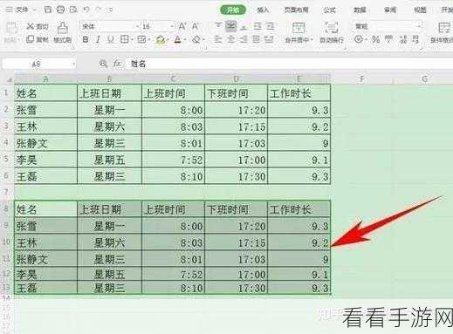
Task: Toggle Italic formatting
Action: (98, 39)
